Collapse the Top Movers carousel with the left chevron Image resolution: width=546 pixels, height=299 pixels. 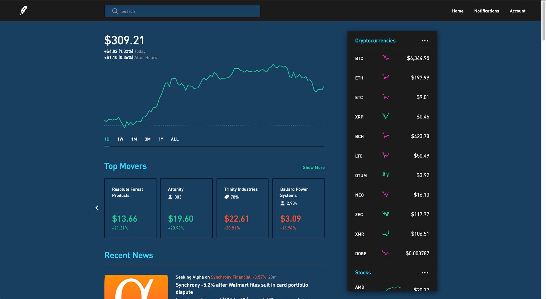click(x=97, y=208)
